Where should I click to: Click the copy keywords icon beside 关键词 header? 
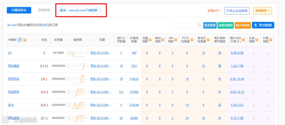point(20,40)
